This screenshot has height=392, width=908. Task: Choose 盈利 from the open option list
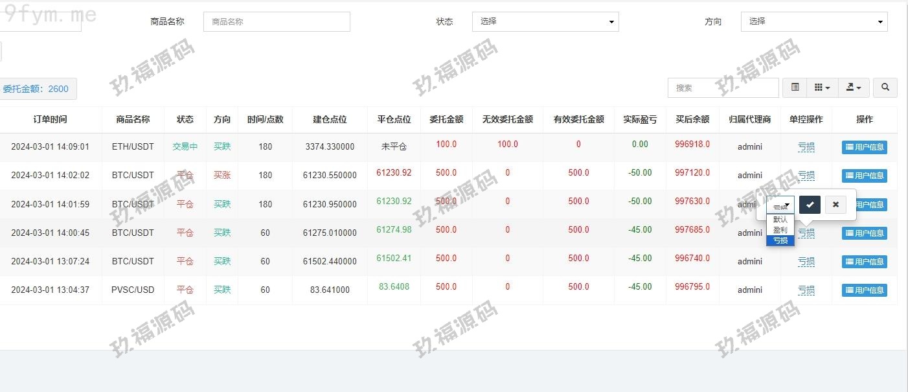click(780, 230)
